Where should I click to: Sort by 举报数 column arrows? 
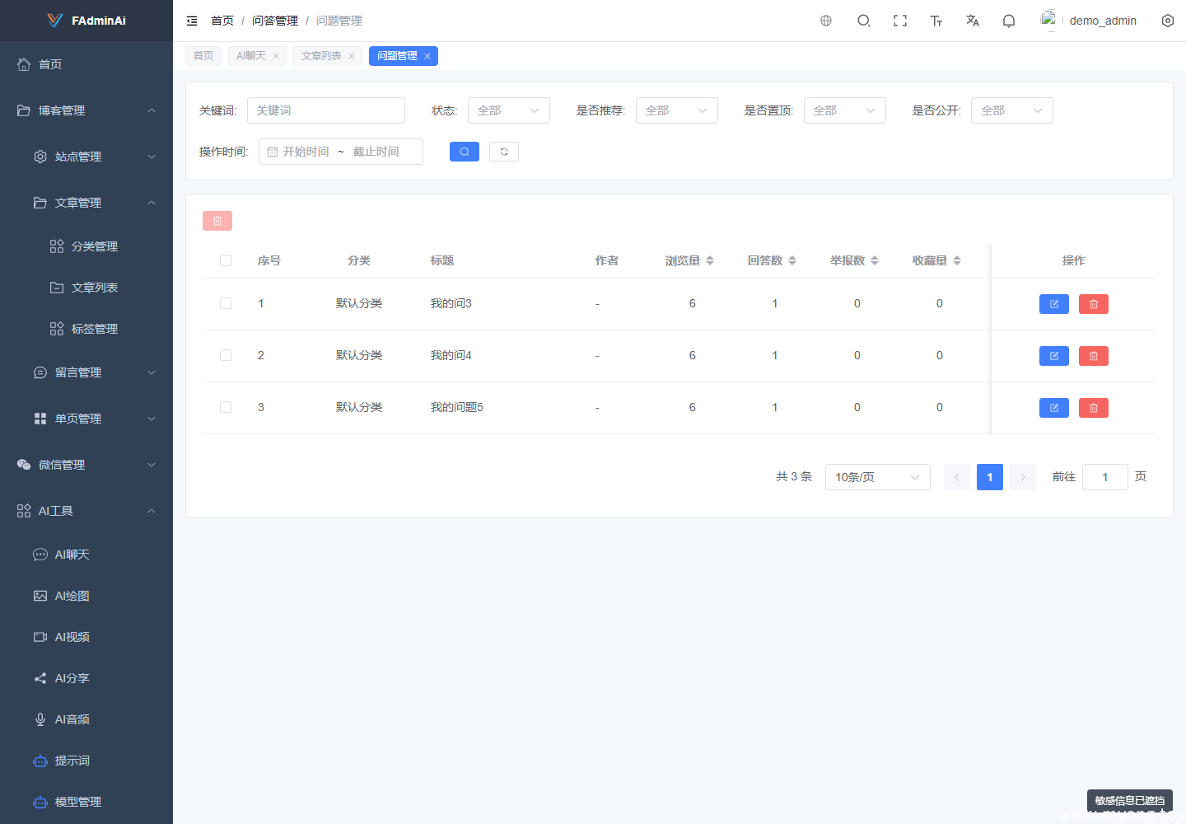pos(875,260)
